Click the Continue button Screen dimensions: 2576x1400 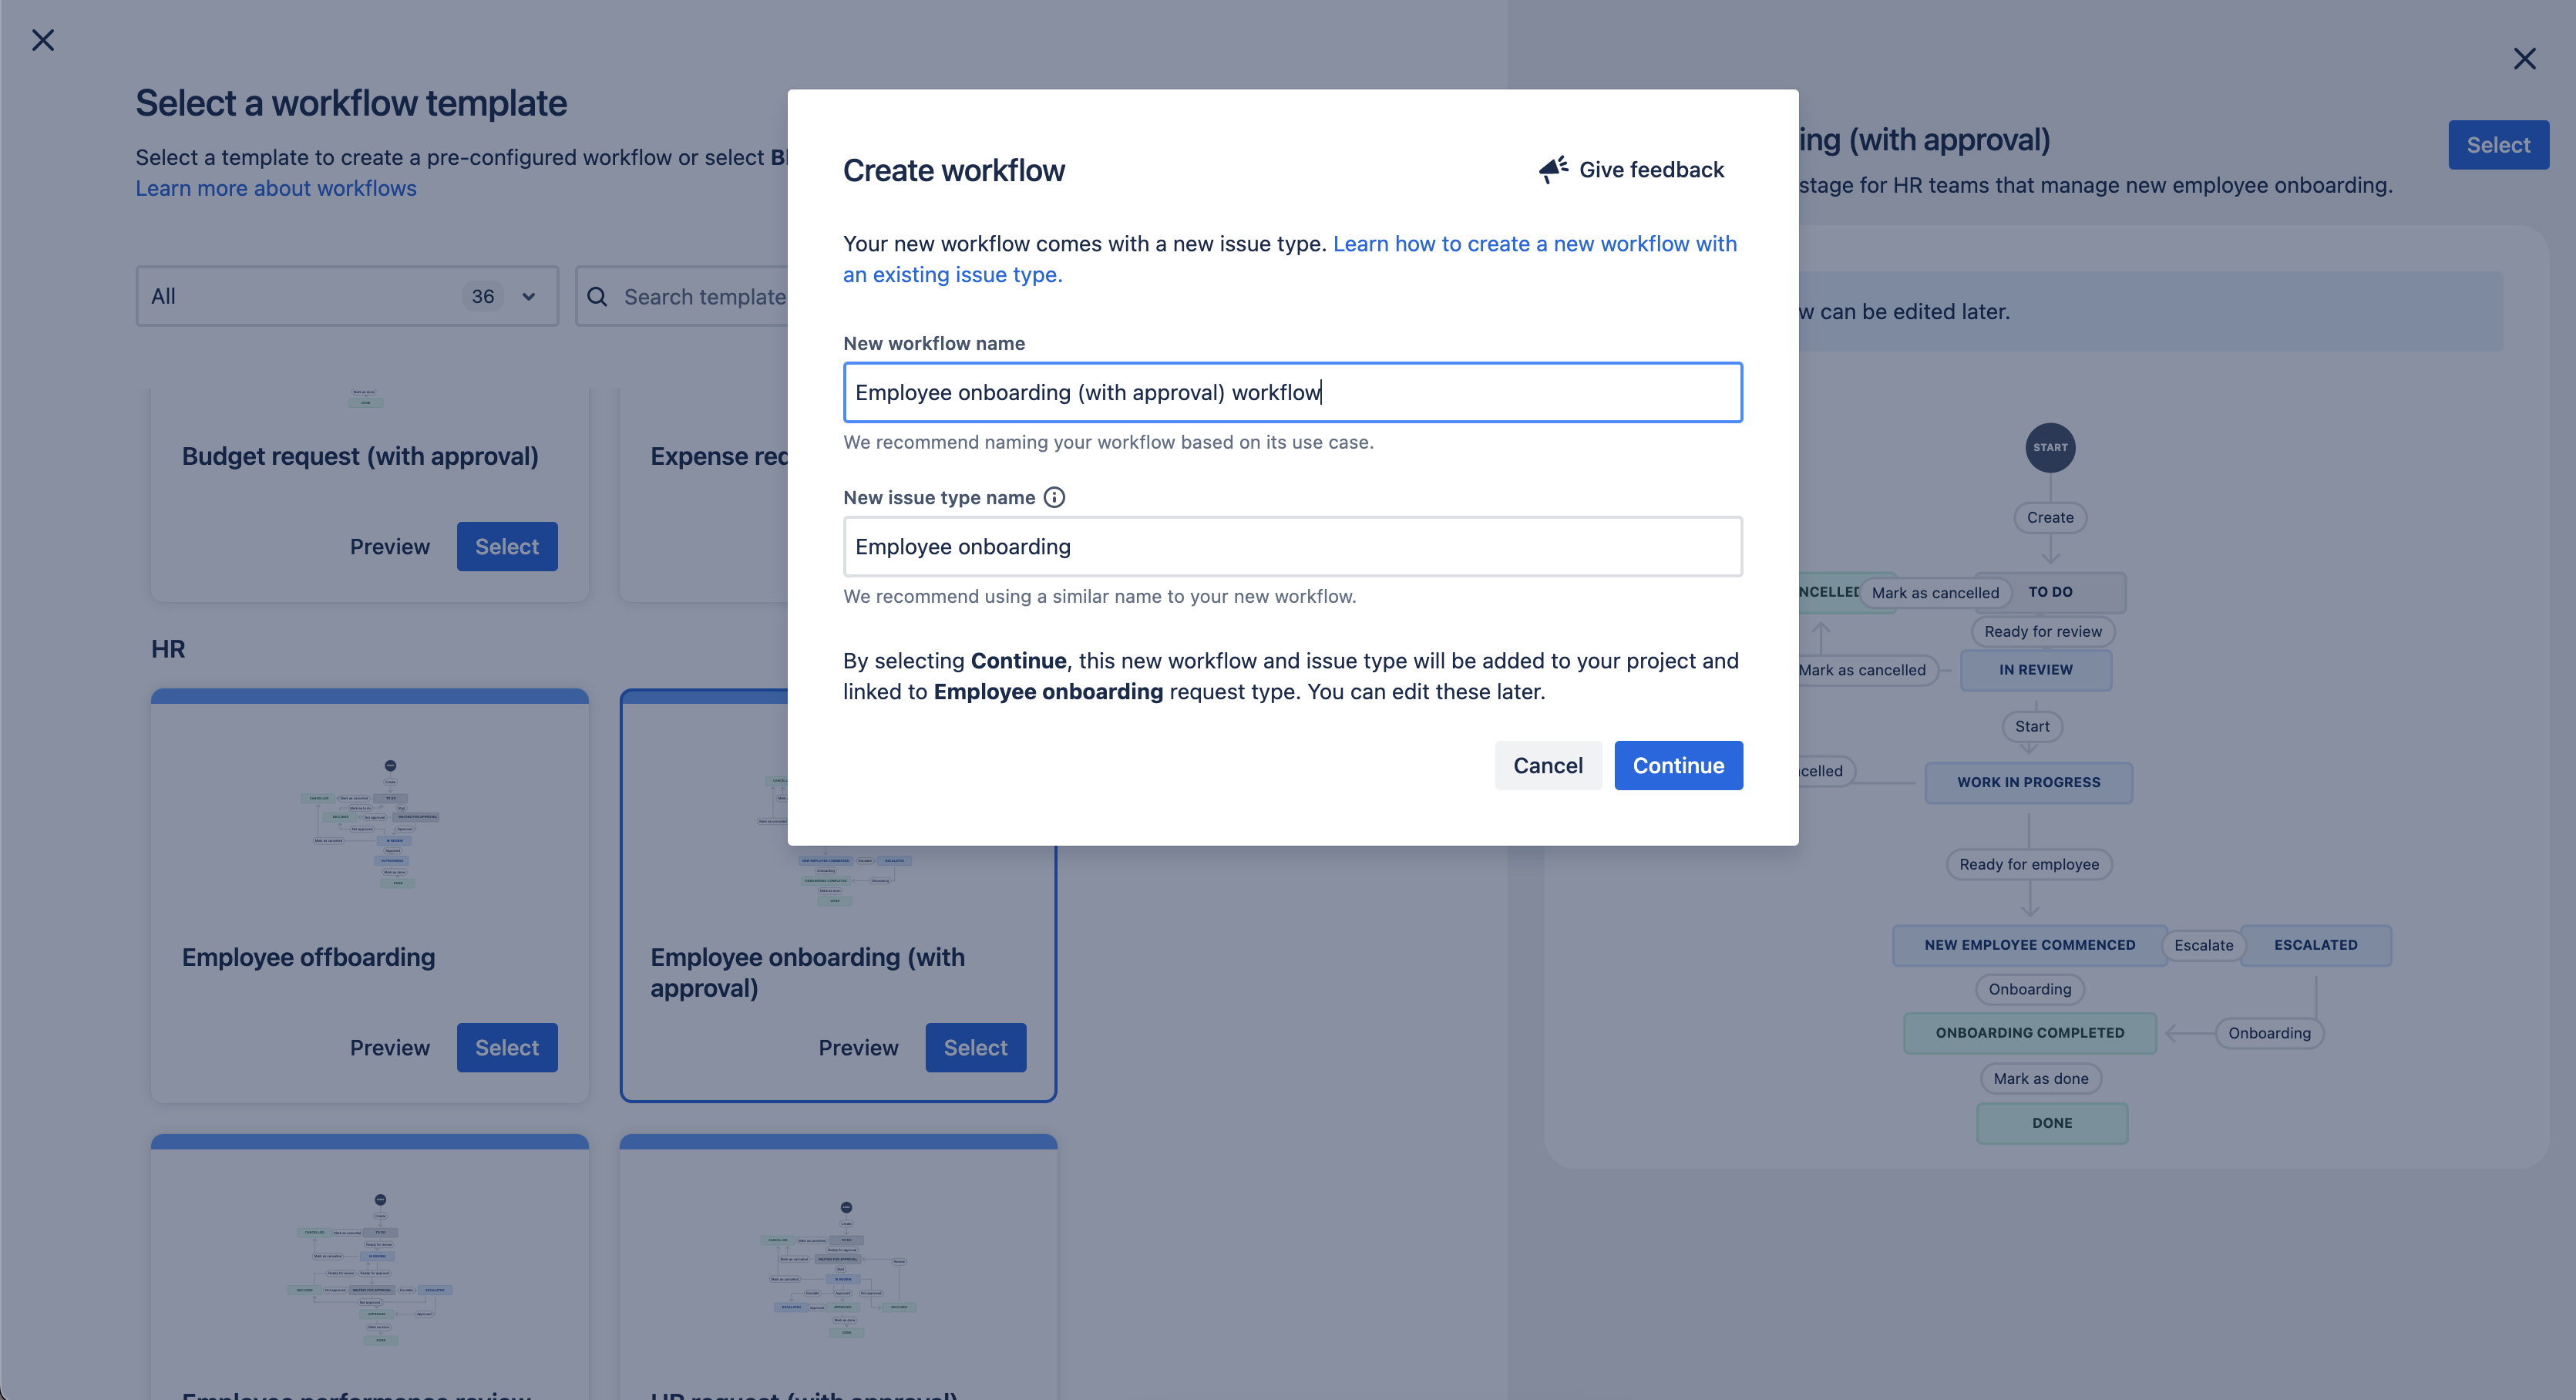pos(1678,765)
